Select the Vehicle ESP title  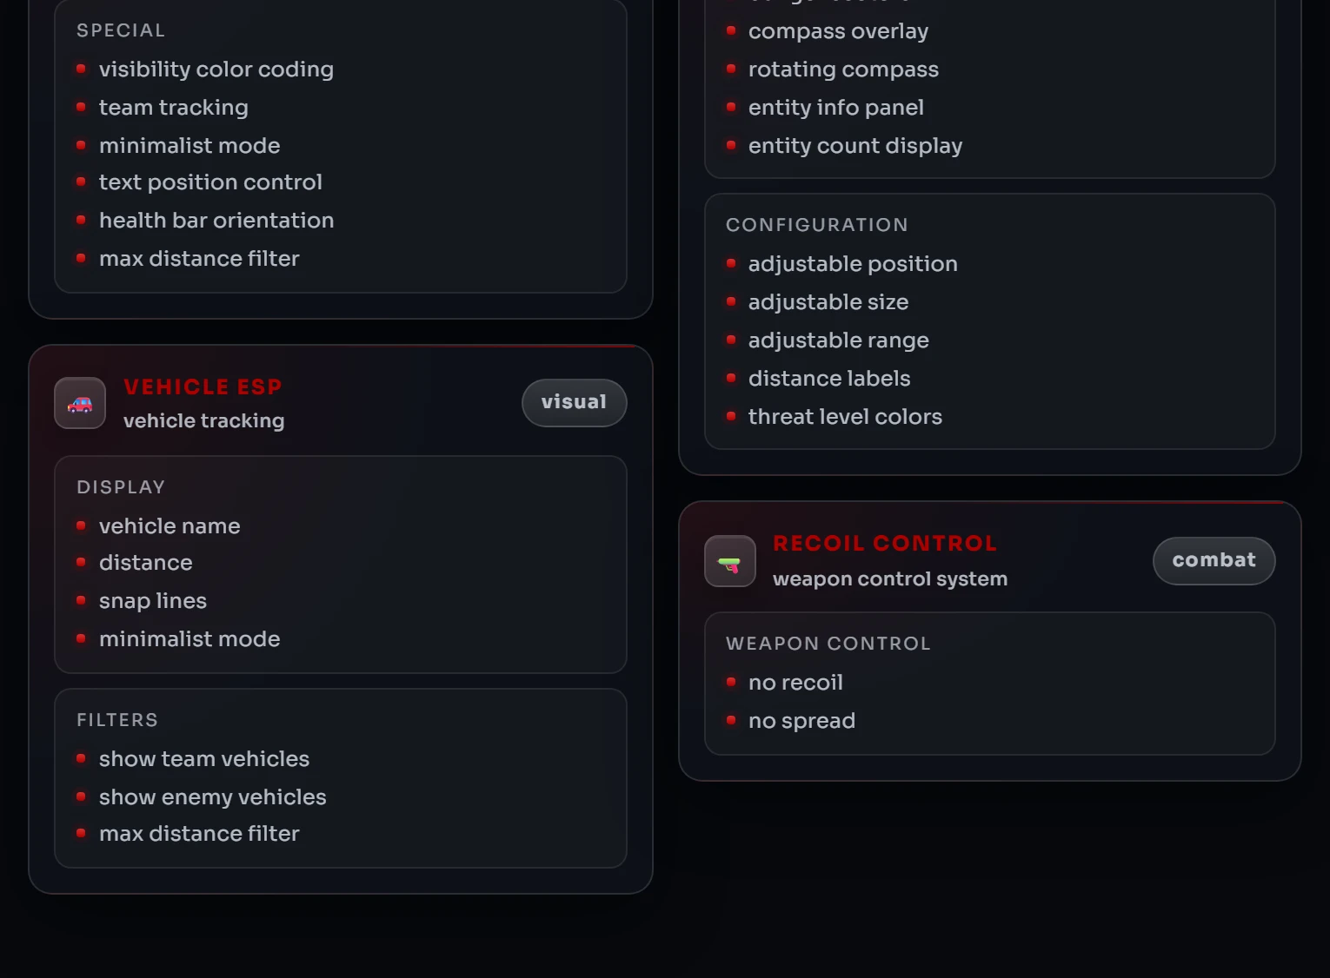click(x=203, y=387)
